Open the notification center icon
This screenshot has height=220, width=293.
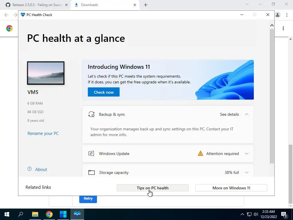[284, 215]
